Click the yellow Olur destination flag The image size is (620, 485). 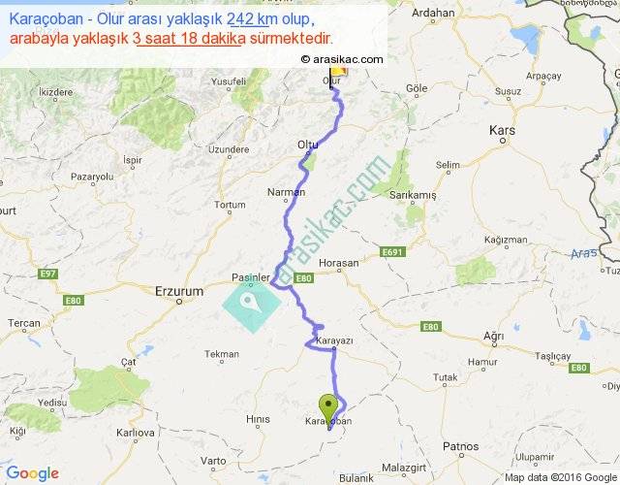point(338,71)
